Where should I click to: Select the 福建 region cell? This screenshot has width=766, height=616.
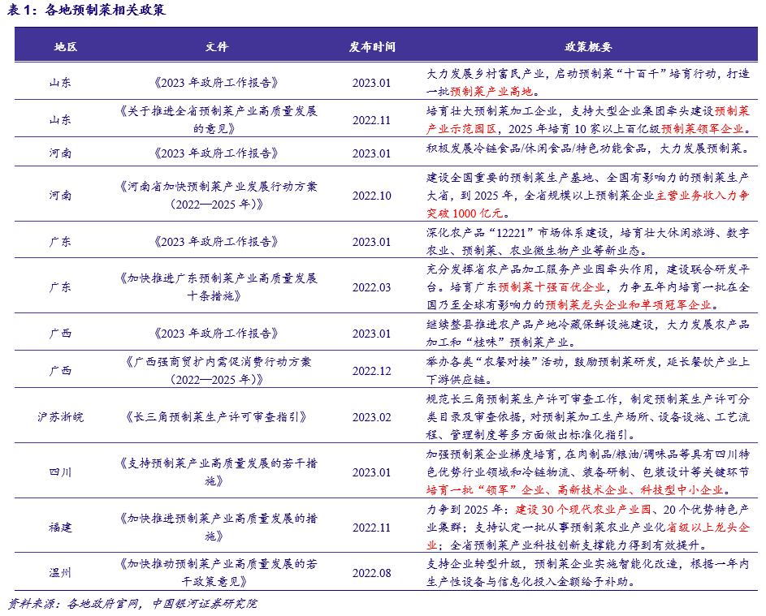[x=61, y=528]
